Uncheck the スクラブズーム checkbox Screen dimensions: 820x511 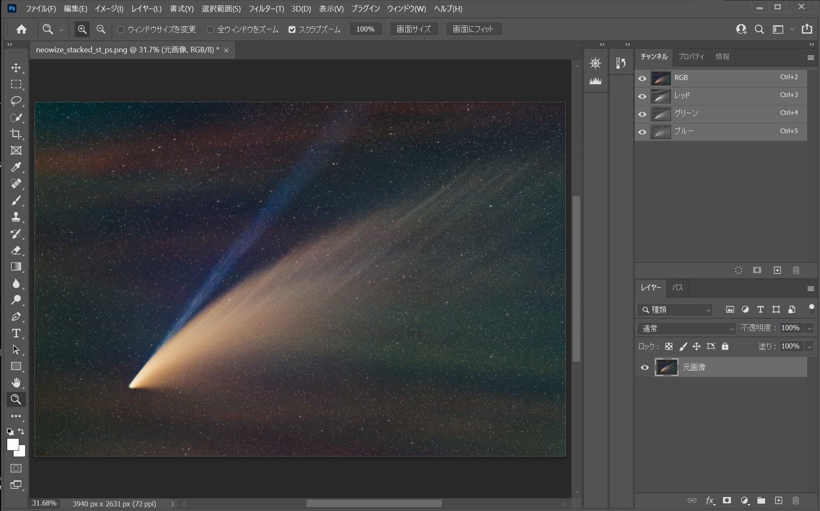pos(292,29)
